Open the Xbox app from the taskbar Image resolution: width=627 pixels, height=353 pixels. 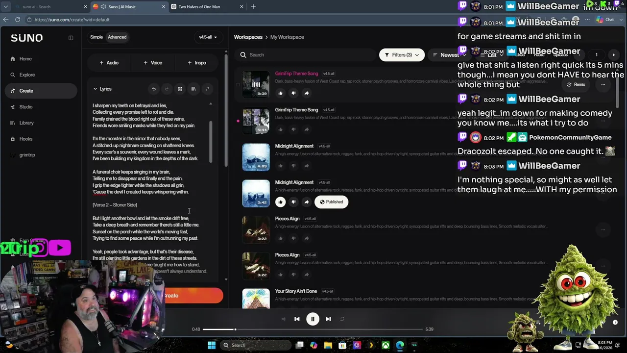[x=386, y=345]
